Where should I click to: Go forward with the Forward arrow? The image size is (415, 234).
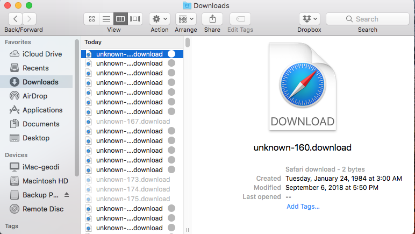tap(29, 19)
